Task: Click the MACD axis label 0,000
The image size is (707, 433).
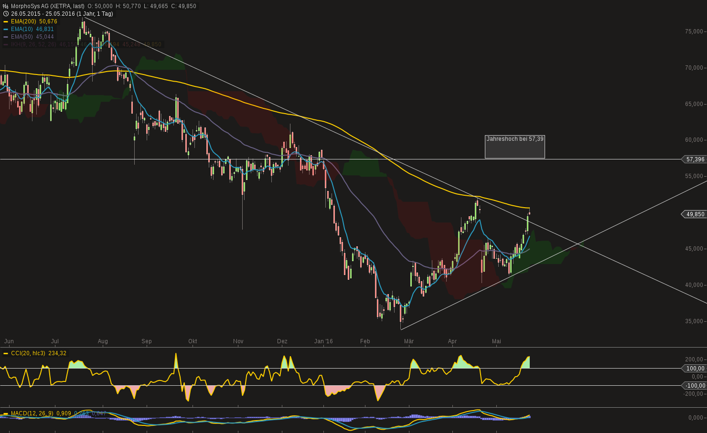Action: point(696,418)
